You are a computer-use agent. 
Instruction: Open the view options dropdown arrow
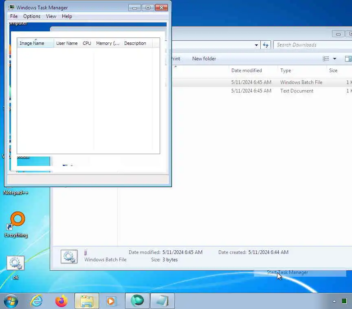[334, 59]
